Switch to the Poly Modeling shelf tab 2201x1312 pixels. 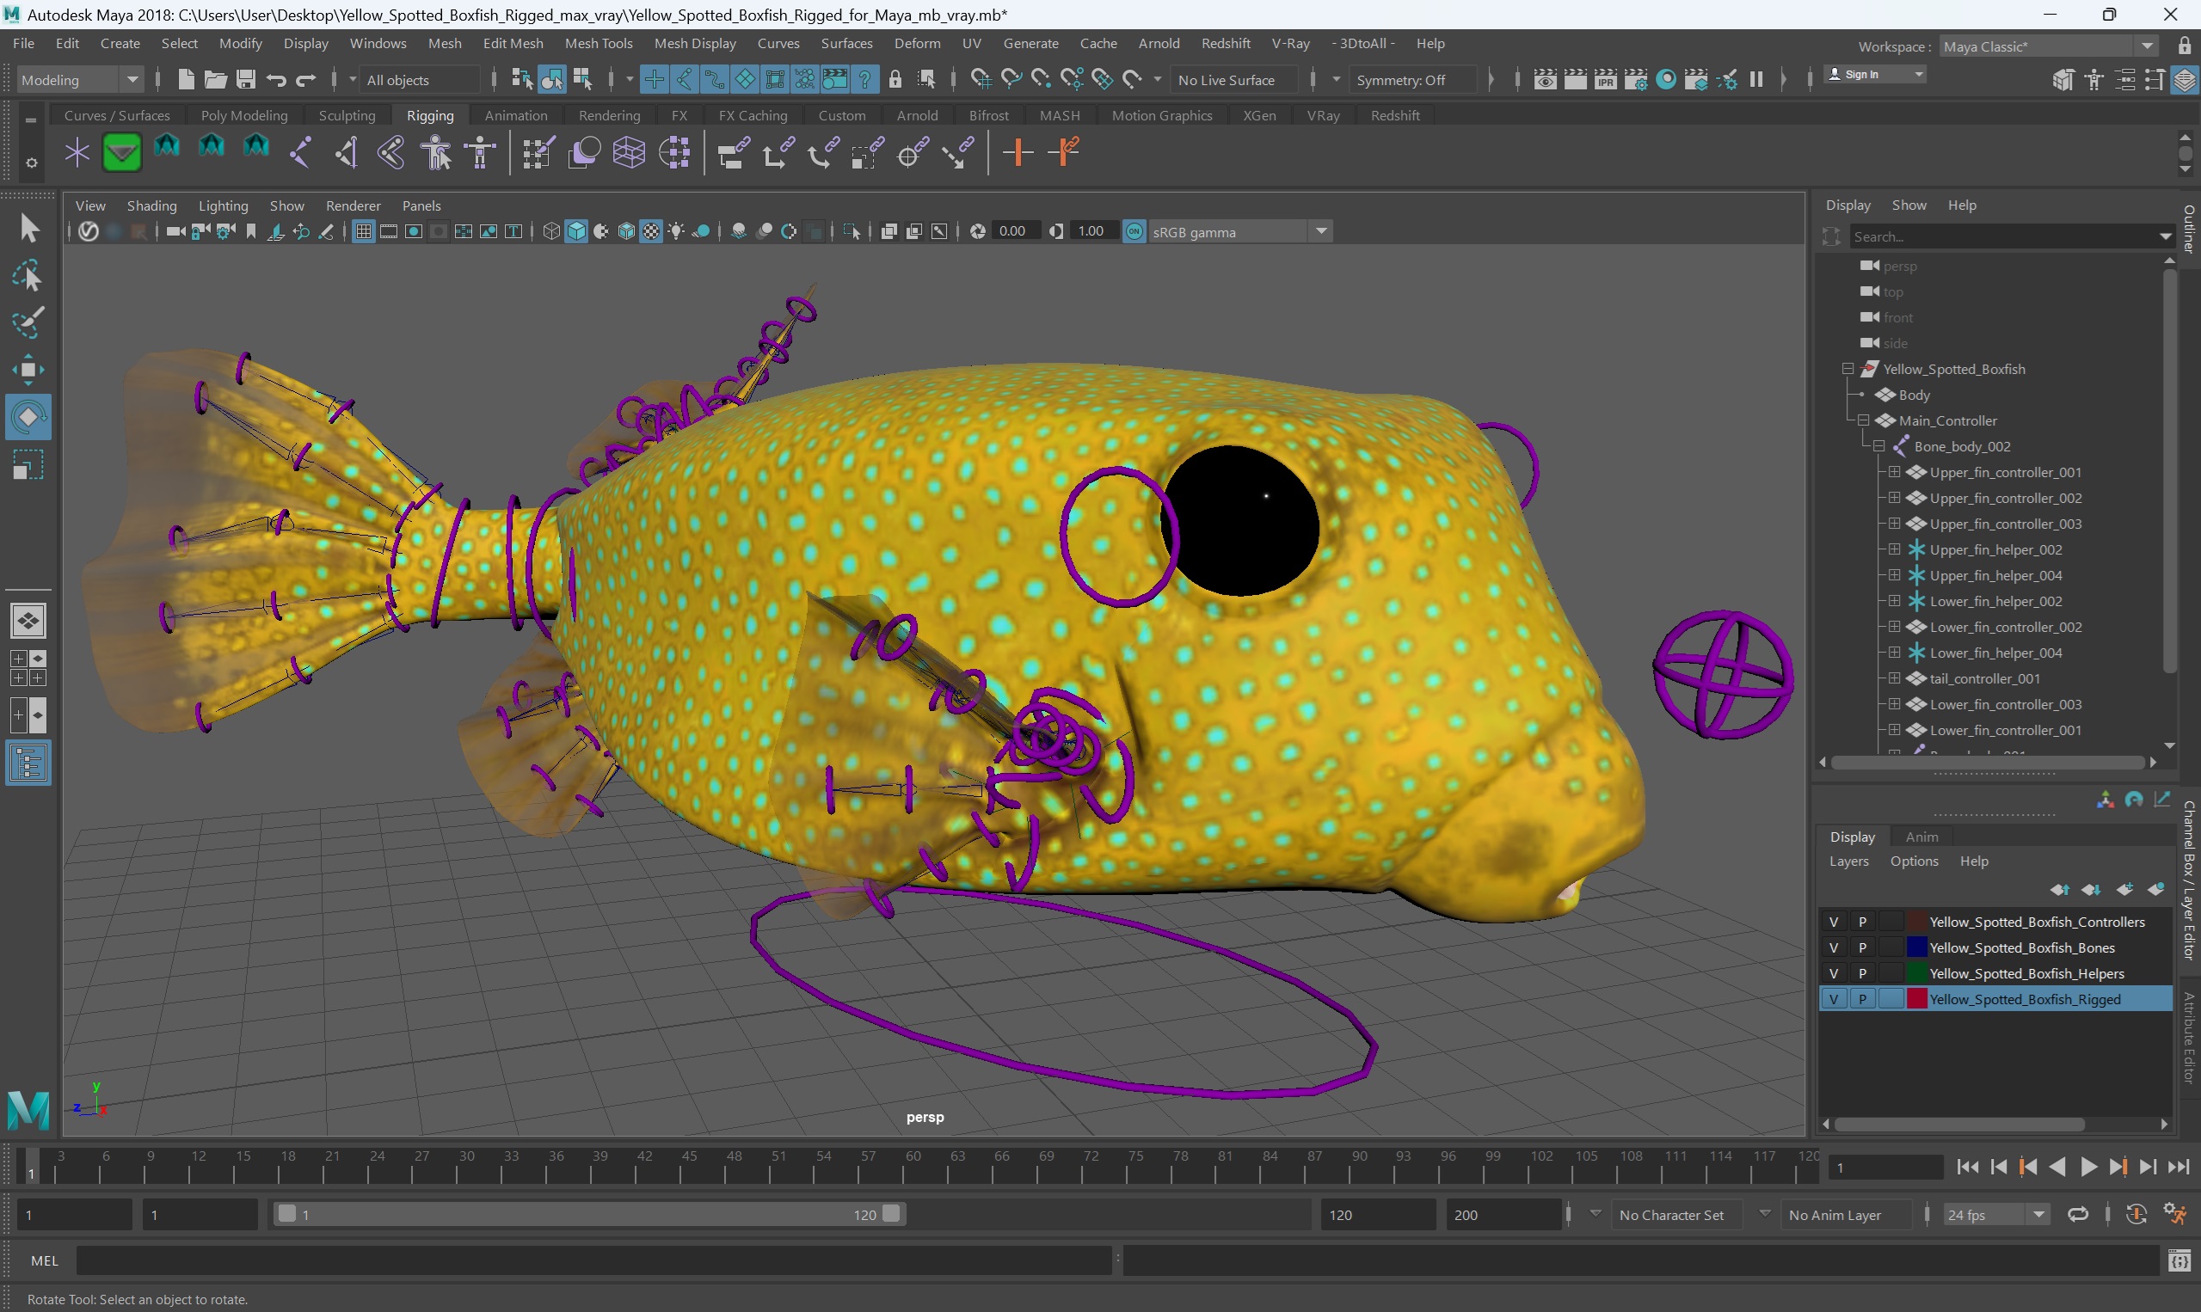pos(244,115)
